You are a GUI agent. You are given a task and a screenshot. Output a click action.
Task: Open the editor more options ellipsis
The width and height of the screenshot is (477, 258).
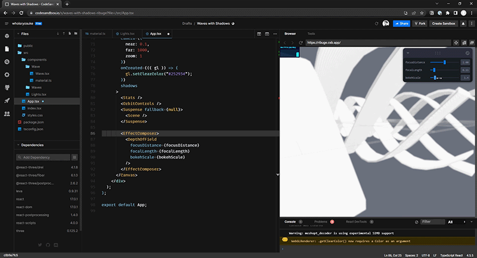275,34
